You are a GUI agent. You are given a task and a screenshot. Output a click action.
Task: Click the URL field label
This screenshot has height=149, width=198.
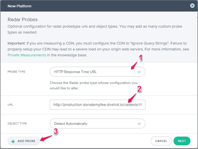coord(10,105)
